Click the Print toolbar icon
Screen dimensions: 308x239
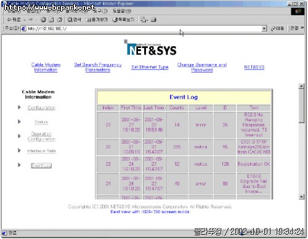point(154,20)
